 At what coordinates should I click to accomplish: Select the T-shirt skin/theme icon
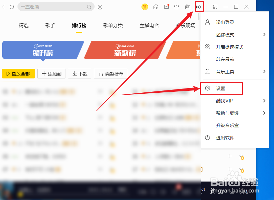(x=177, y=6)
